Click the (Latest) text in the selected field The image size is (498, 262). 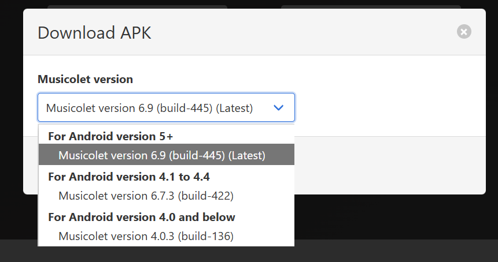pos(234,108)
